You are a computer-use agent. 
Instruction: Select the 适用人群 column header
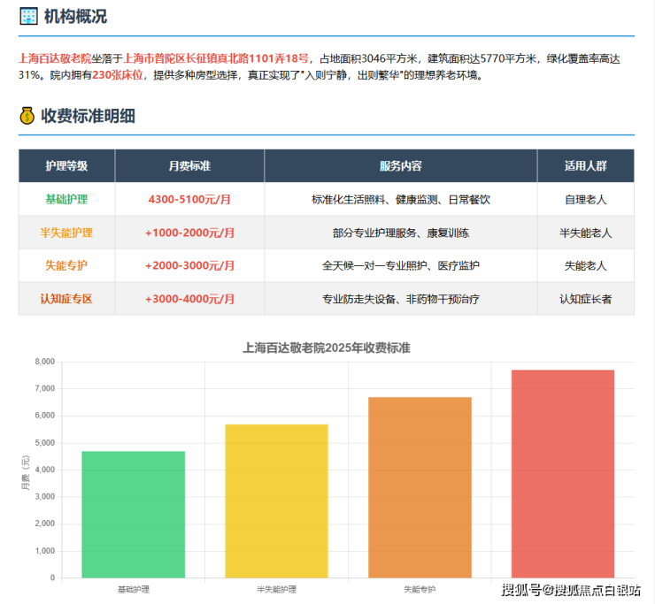coord(585,166)
